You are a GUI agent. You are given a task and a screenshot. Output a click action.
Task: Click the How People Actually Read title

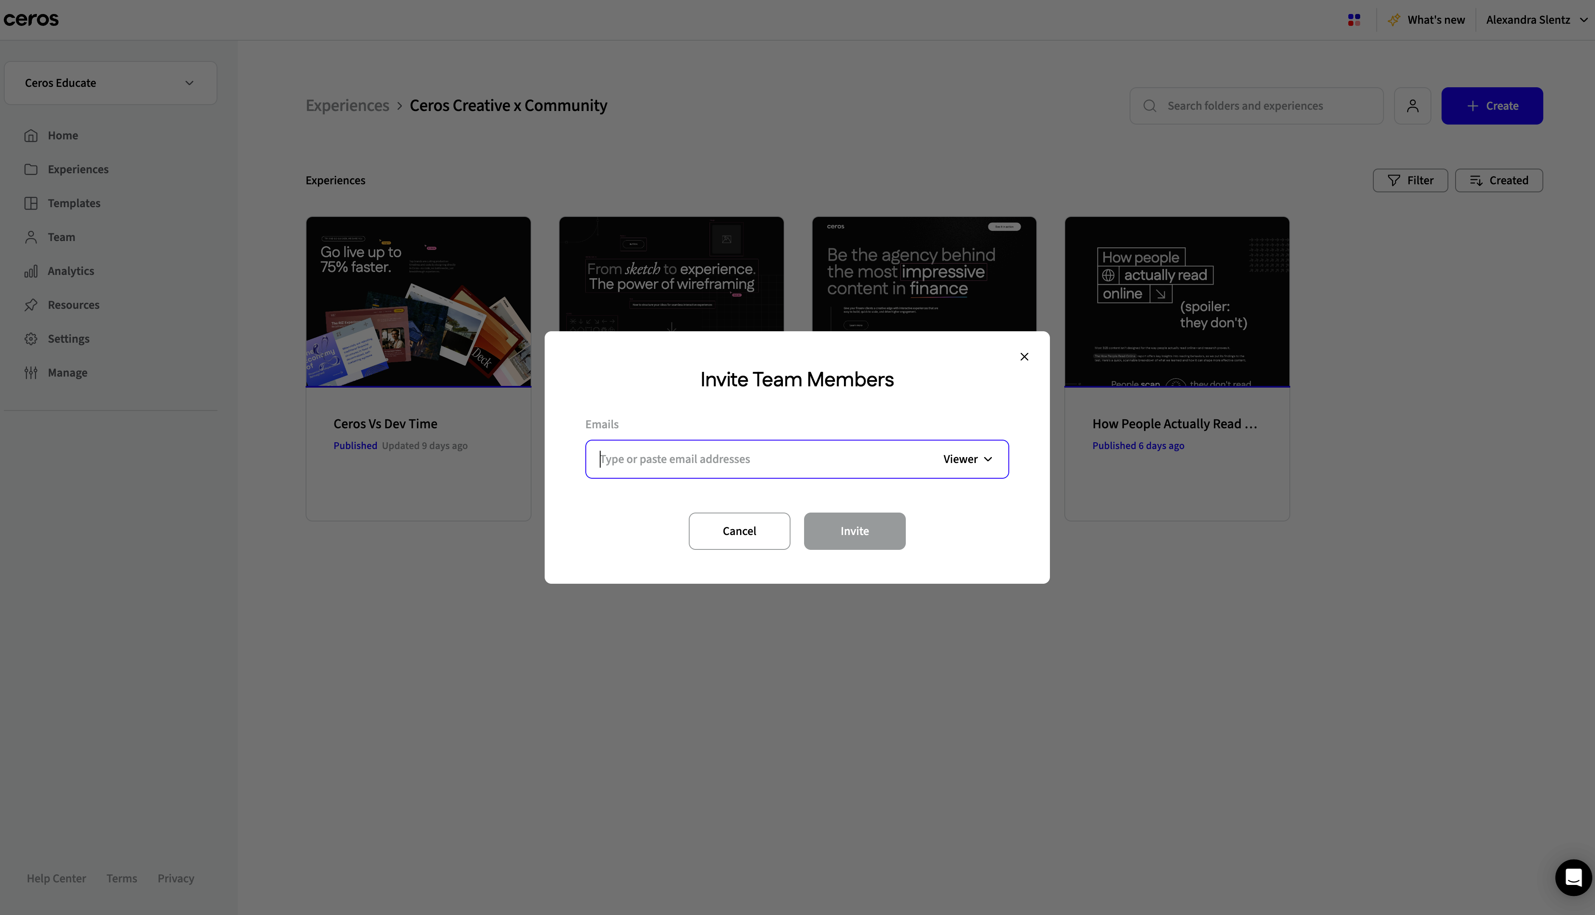click(x=1175, y=424)
